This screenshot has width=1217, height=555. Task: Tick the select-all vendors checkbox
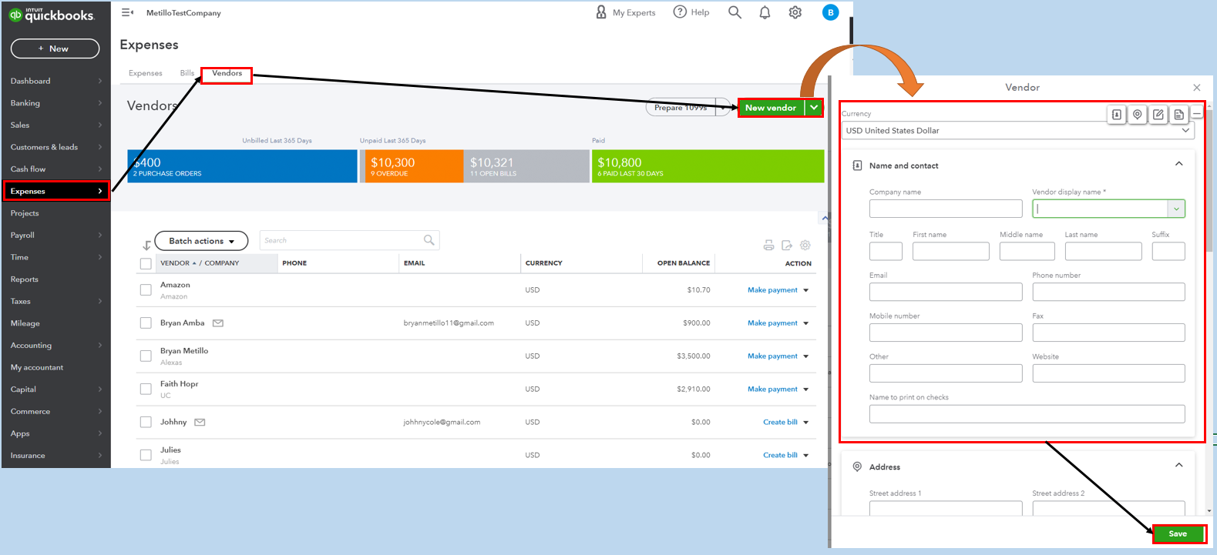tap(146, 264)
